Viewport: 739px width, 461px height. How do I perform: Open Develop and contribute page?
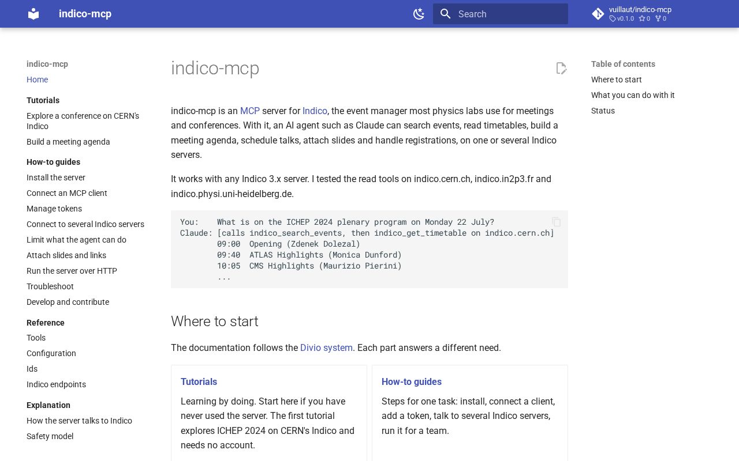68,302
